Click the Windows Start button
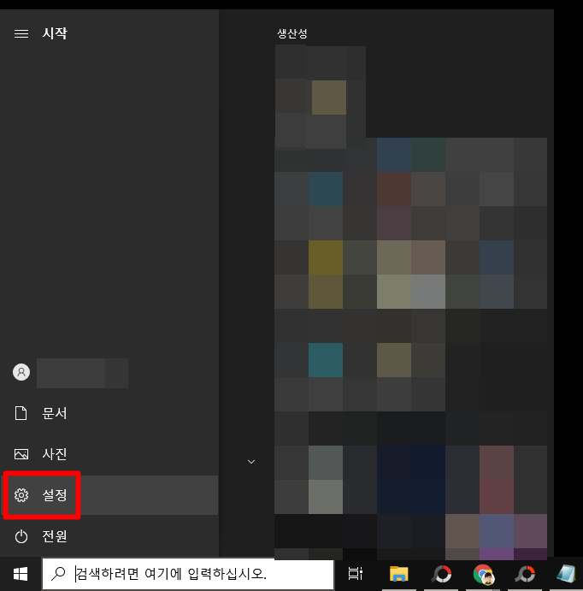 click(21, 574)
